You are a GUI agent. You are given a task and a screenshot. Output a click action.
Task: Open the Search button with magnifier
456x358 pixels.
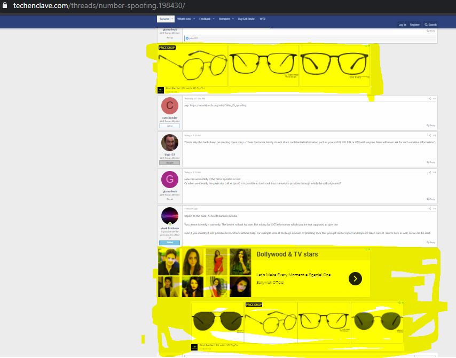point(431,25)
